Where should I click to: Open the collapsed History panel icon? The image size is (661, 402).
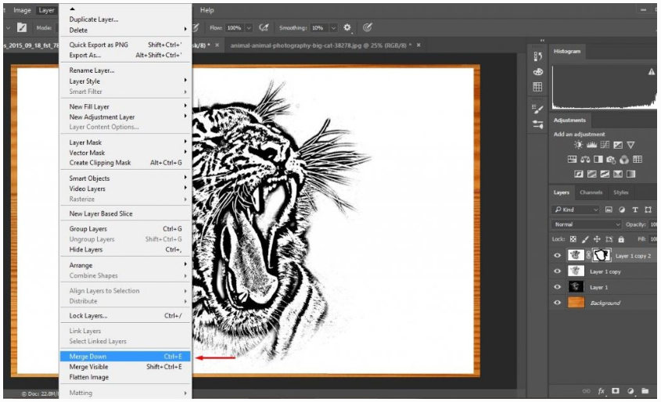coord(537,56)
